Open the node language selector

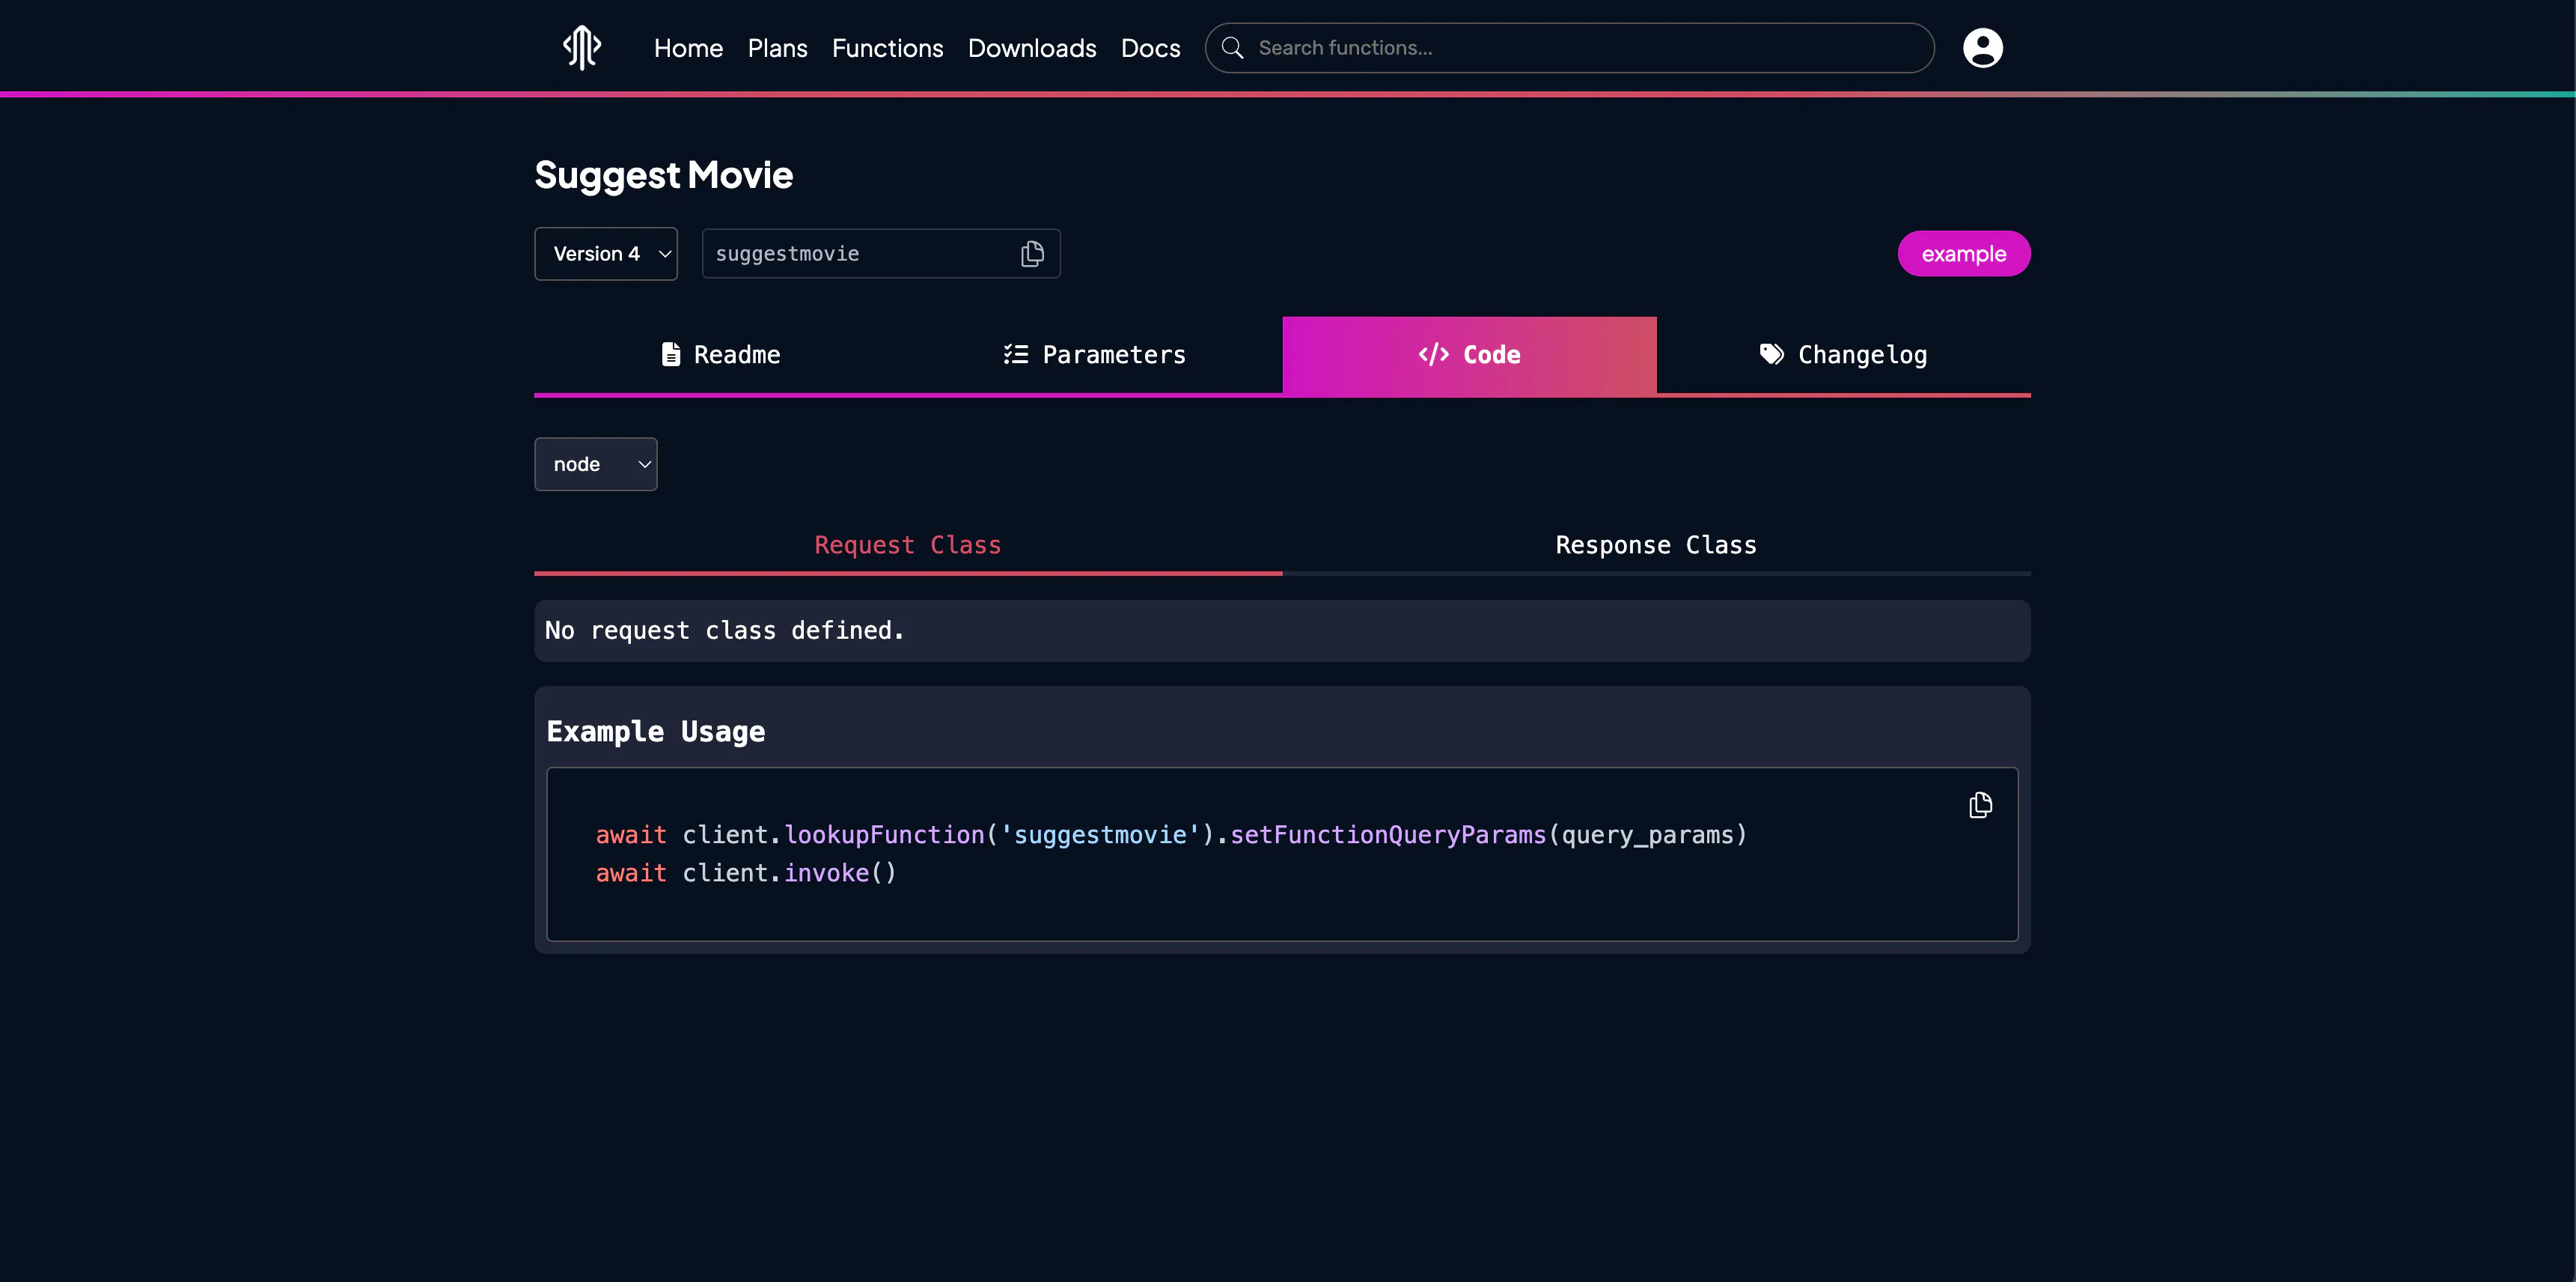(596, 464)
